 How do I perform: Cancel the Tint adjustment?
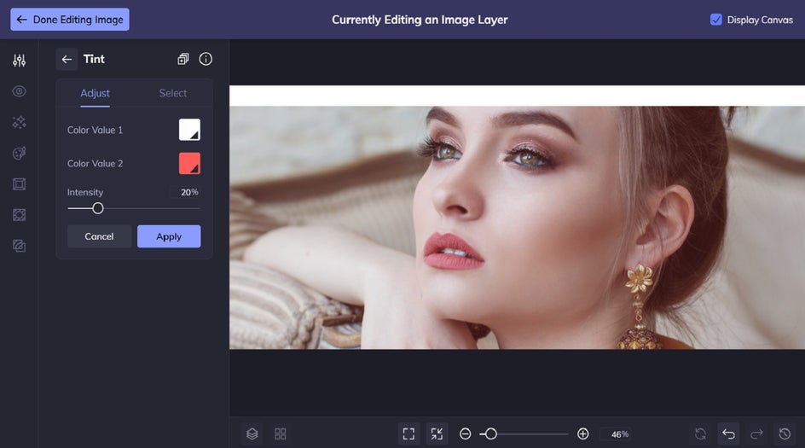pos(99,236)
